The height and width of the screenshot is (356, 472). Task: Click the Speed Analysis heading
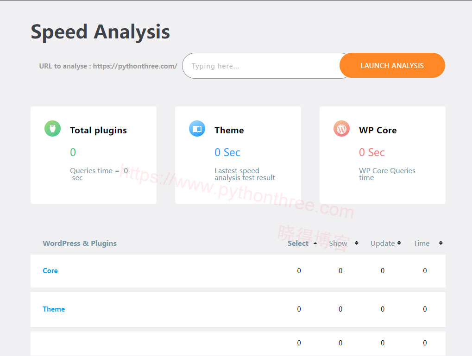(100, 32)
